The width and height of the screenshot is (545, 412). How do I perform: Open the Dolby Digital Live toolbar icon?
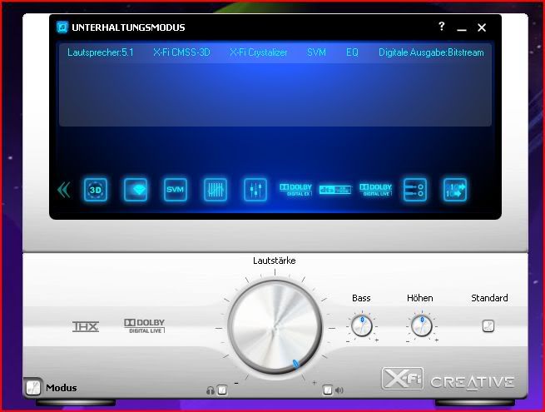click(376, 190)
